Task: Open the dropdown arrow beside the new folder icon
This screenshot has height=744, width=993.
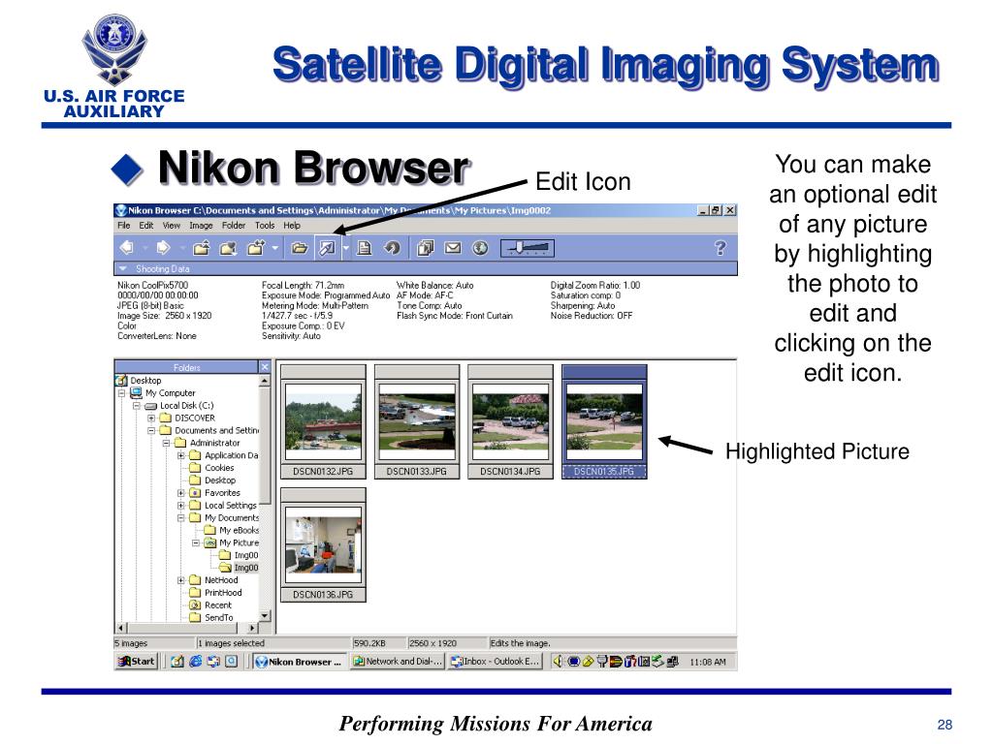Action: tap(274, 248)
